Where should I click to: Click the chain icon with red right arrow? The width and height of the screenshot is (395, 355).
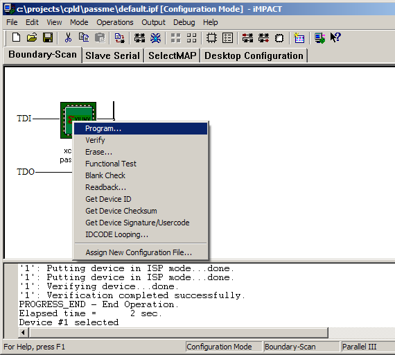(263, 38)
